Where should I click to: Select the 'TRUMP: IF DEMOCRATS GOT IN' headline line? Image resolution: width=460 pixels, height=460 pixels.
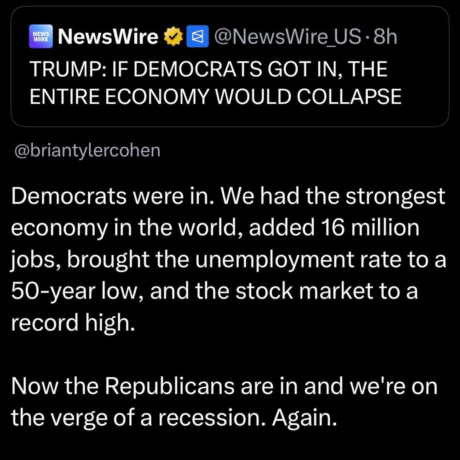click(x=208, y=69)
